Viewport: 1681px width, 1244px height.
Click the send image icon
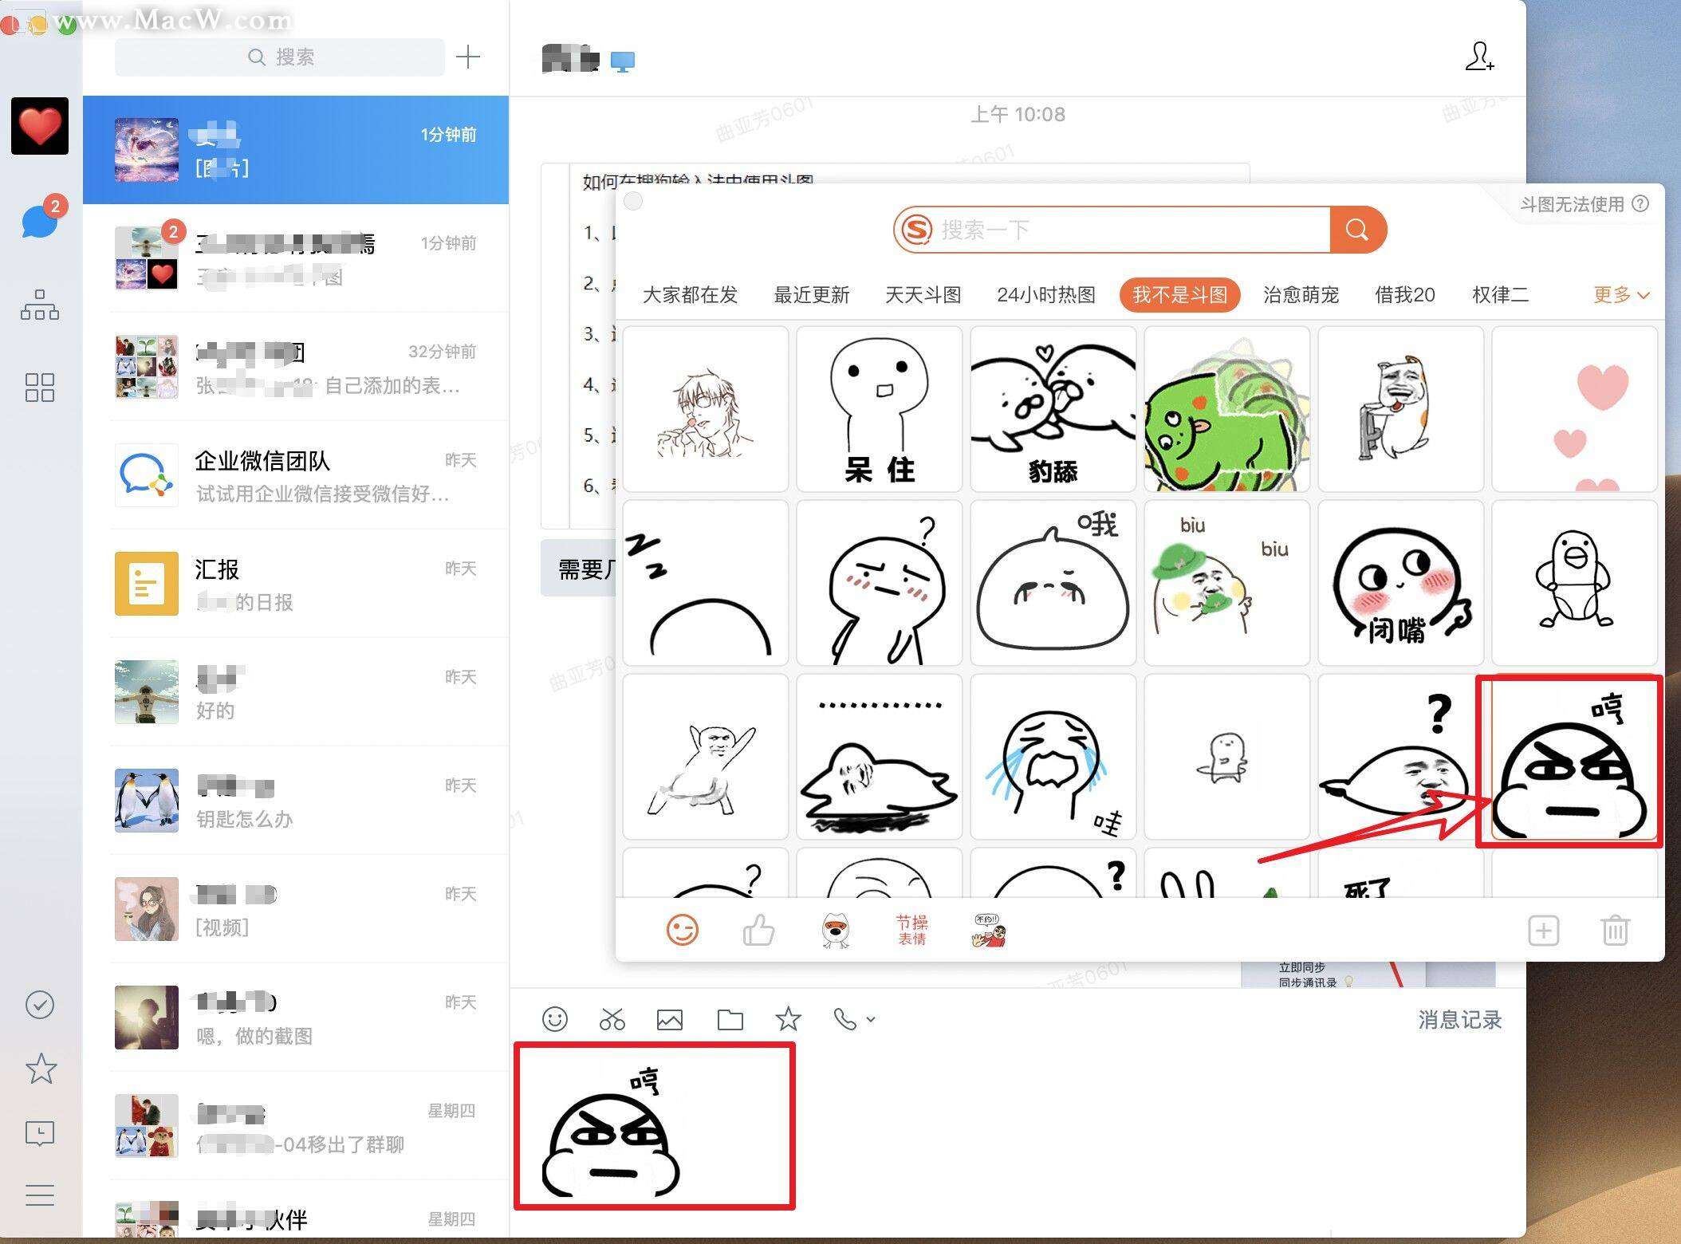669,1018
